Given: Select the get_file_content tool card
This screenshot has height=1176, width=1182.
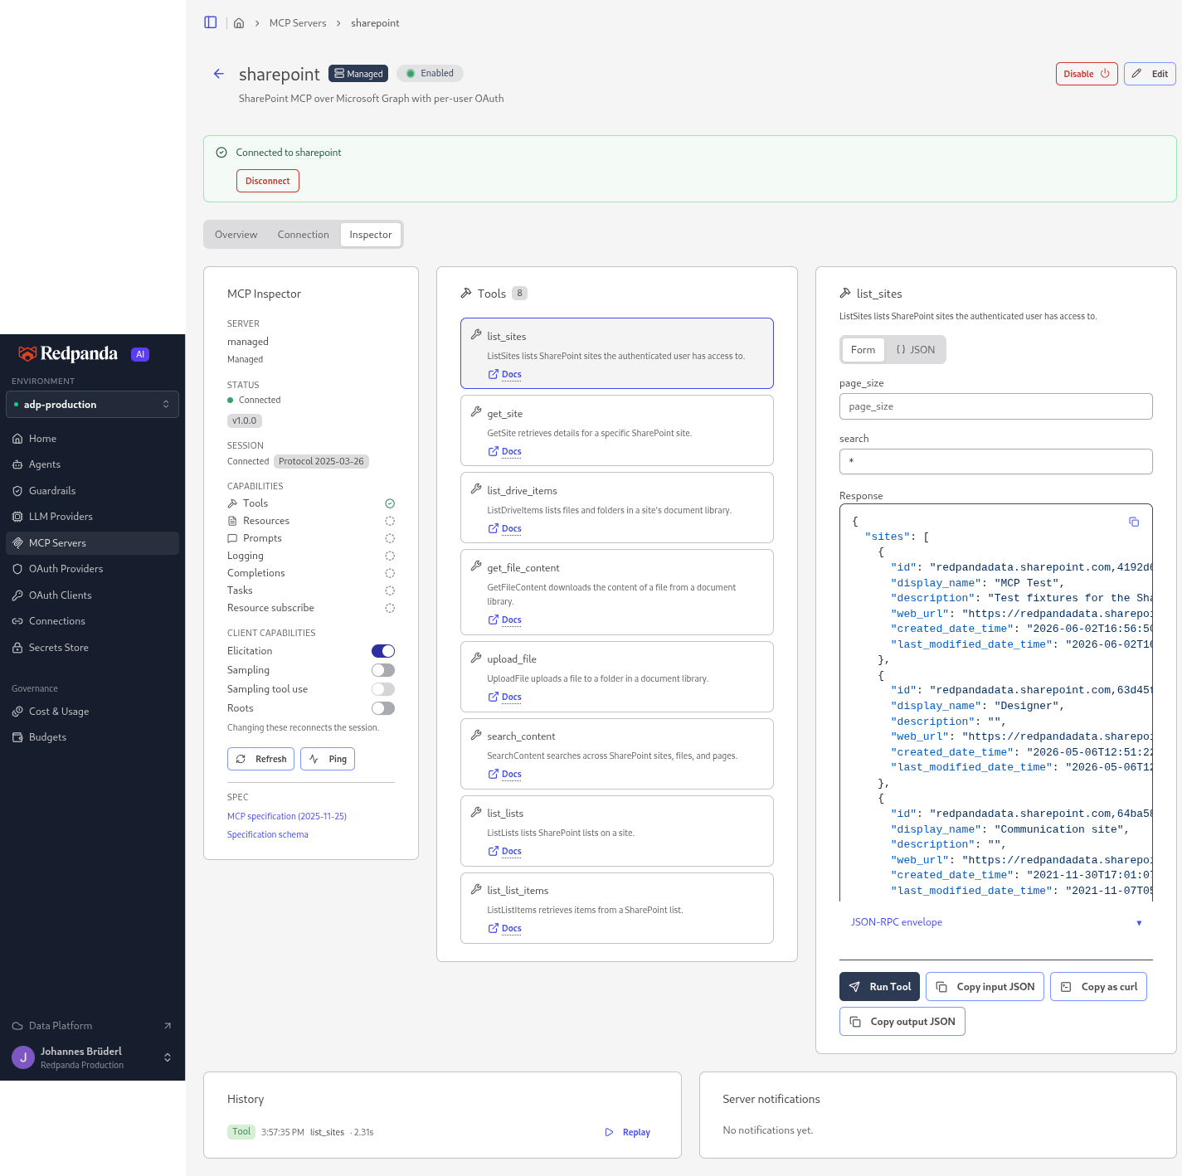Looking at the screenshot, I should (x=617, y=592).
